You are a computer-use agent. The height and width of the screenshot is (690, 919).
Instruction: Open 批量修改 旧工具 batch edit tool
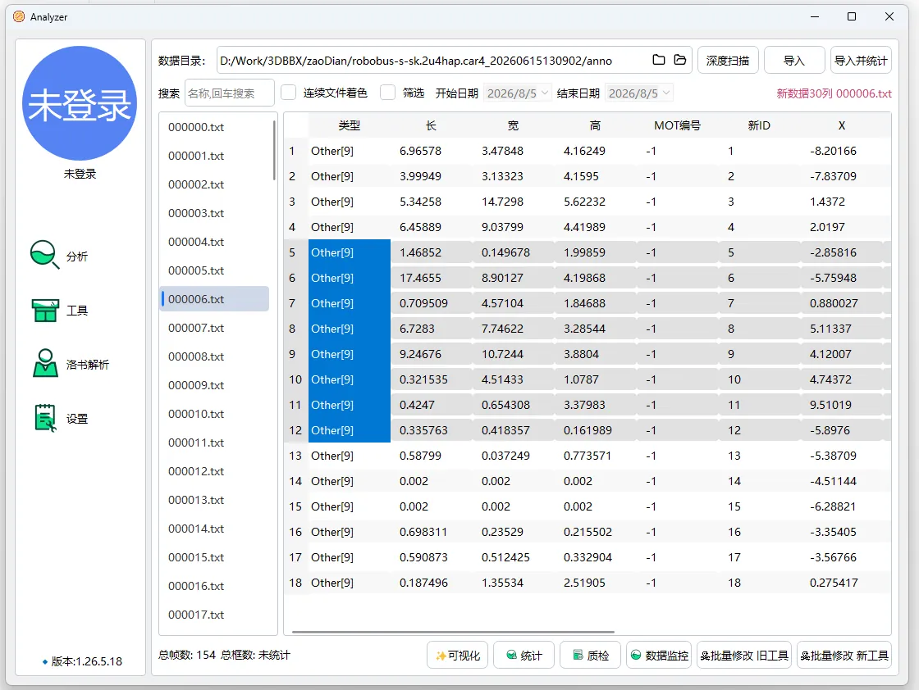pos(744,656)
